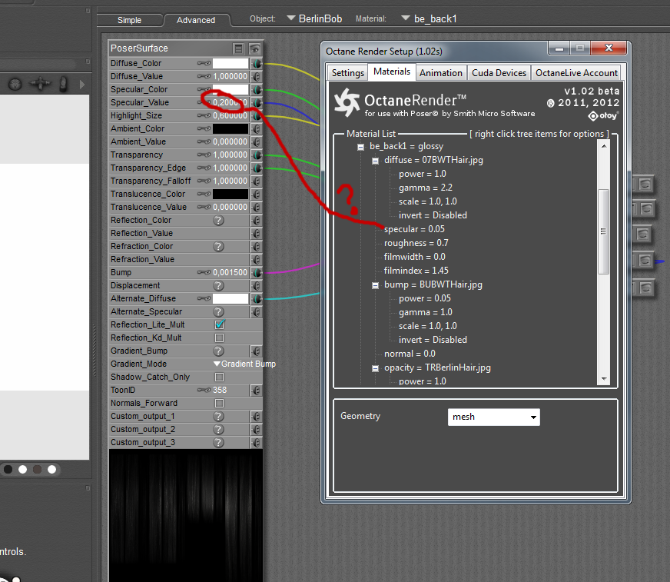Collapse the diffuse = 07BWTHair.jpg node

click(375, 161)
